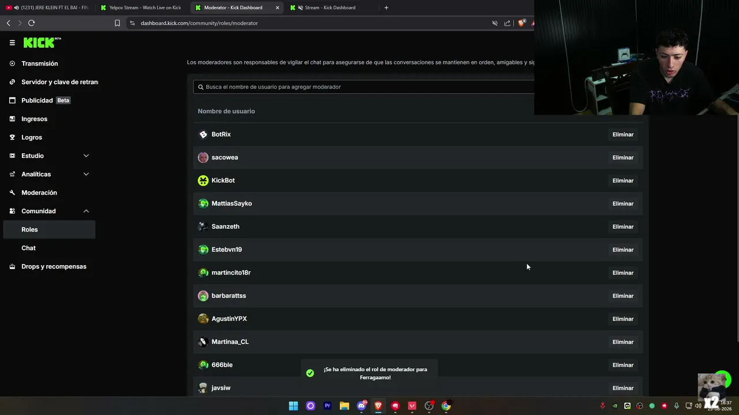
Task: Open Google Chrome from taskbar
Action: [446, 406]
